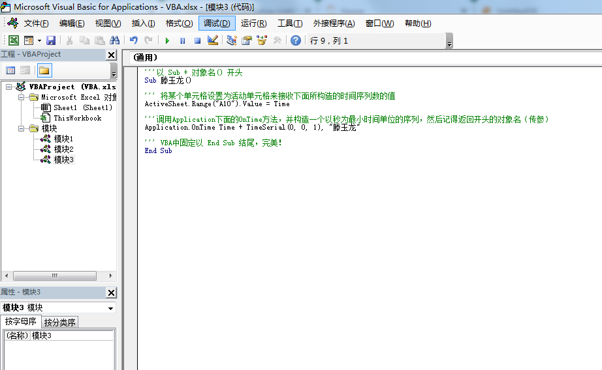Screen dimensions: 602x370
Task: Open the 文件(F) menu
Action: click(36, 23)
